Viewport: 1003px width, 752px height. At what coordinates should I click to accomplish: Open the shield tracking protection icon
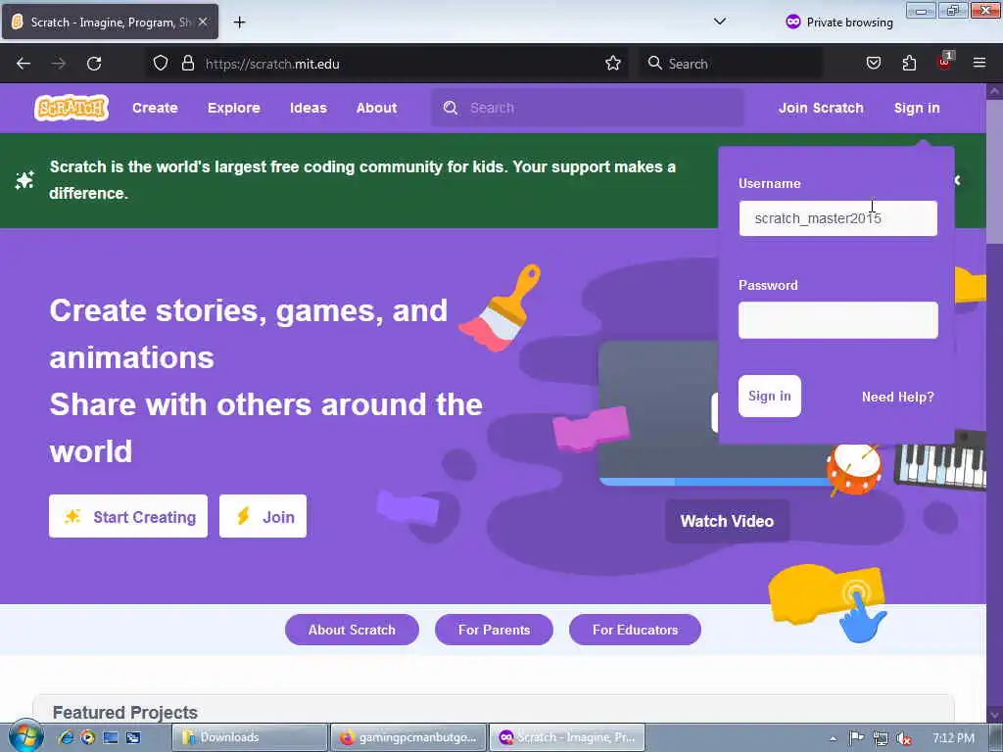pyautogui.click(x=161, y=64)
